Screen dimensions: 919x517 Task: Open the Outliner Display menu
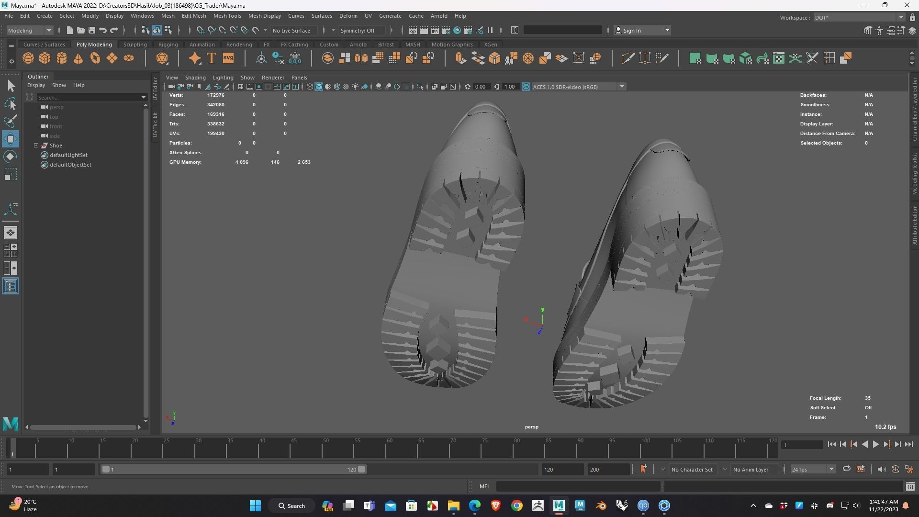pos(36,85)
